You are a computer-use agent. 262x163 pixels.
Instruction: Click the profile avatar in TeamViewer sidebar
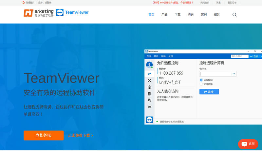tap(149, 65)
